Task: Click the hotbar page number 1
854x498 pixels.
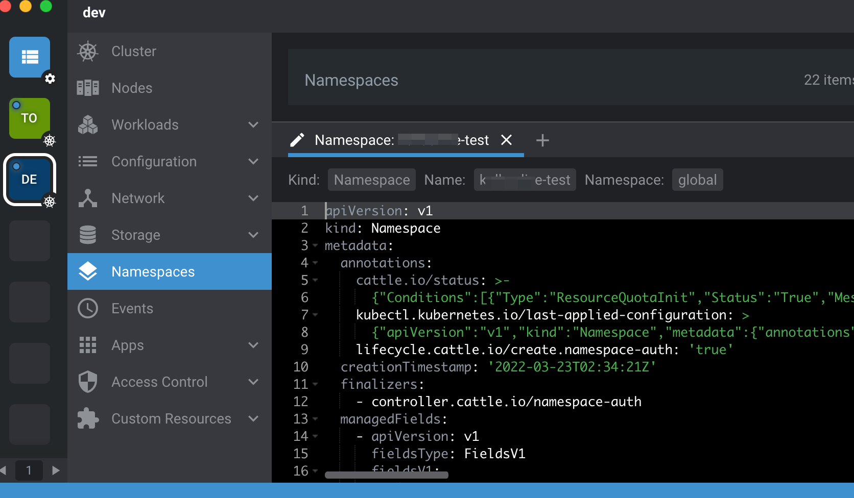Action: 29,470
